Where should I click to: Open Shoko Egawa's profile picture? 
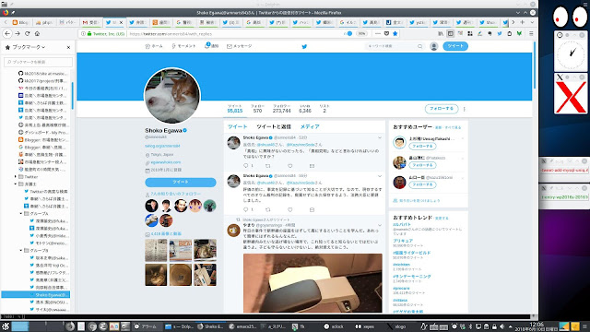tap(172, 96)
